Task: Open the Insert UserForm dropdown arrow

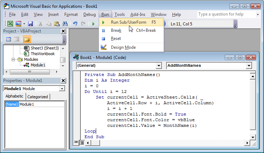Action: point(24,24)
